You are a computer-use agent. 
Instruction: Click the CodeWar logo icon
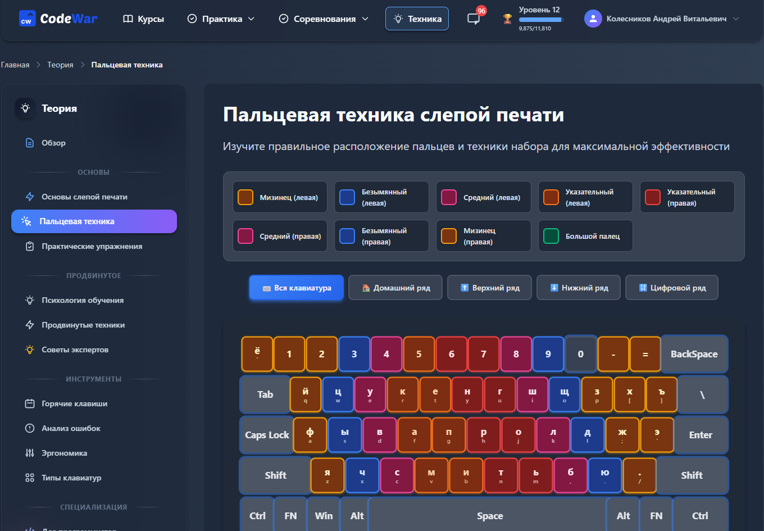pyautogui.click(x=27, y=19)
